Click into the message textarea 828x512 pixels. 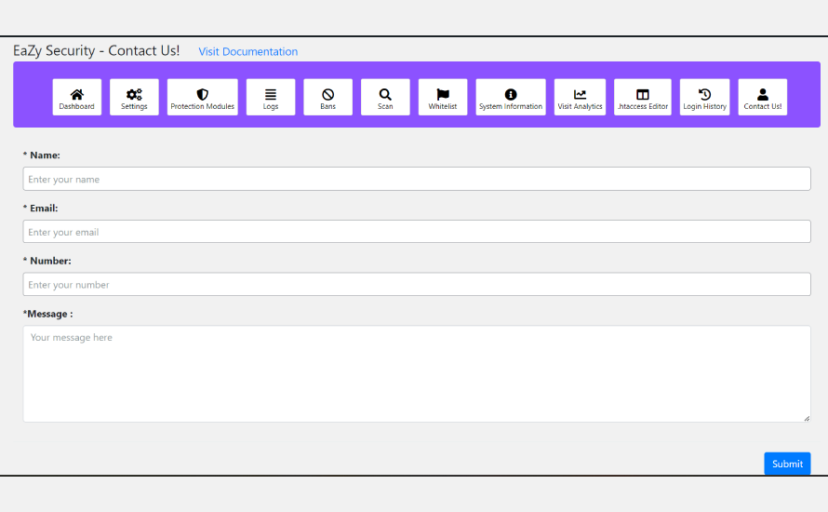pos(417,373)
